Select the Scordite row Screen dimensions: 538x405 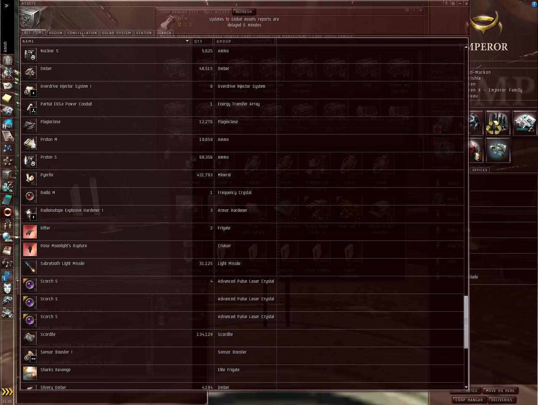[x=242, y=338]
